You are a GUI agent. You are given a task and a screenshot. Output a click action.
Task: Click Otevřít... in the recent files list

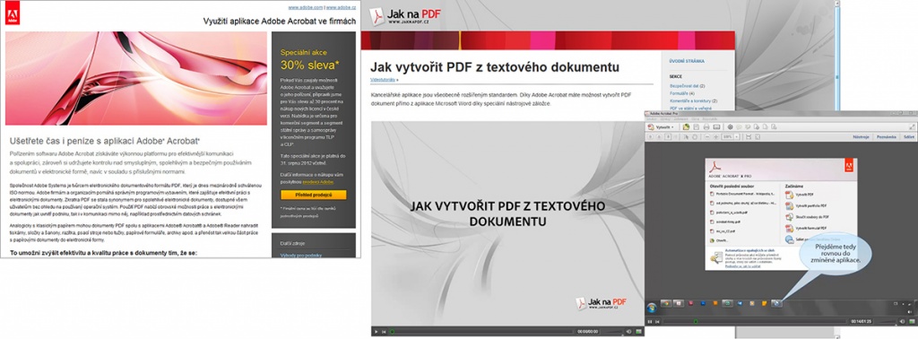pyautogui.click(x=718, y=240)
